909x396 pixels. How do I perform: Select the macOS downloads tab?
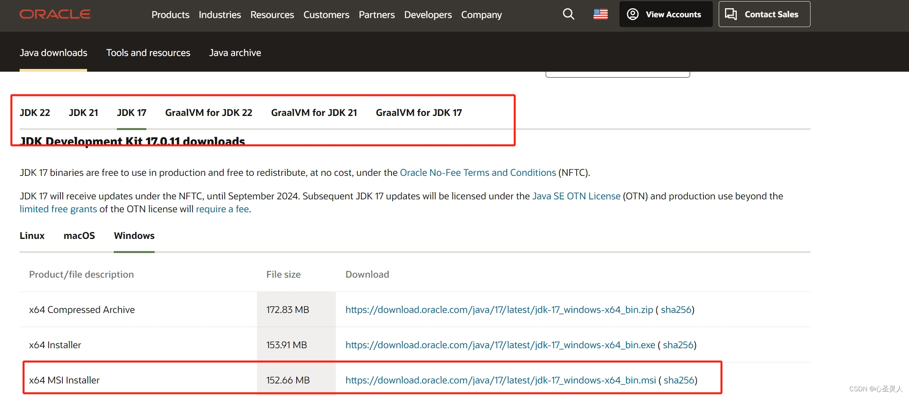pyautogui.click(x=79, y=235)
